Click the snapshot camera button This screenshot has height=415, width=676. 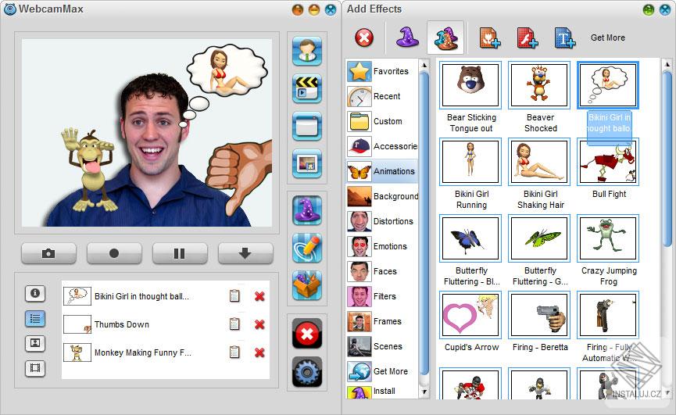tap(48, 253)
